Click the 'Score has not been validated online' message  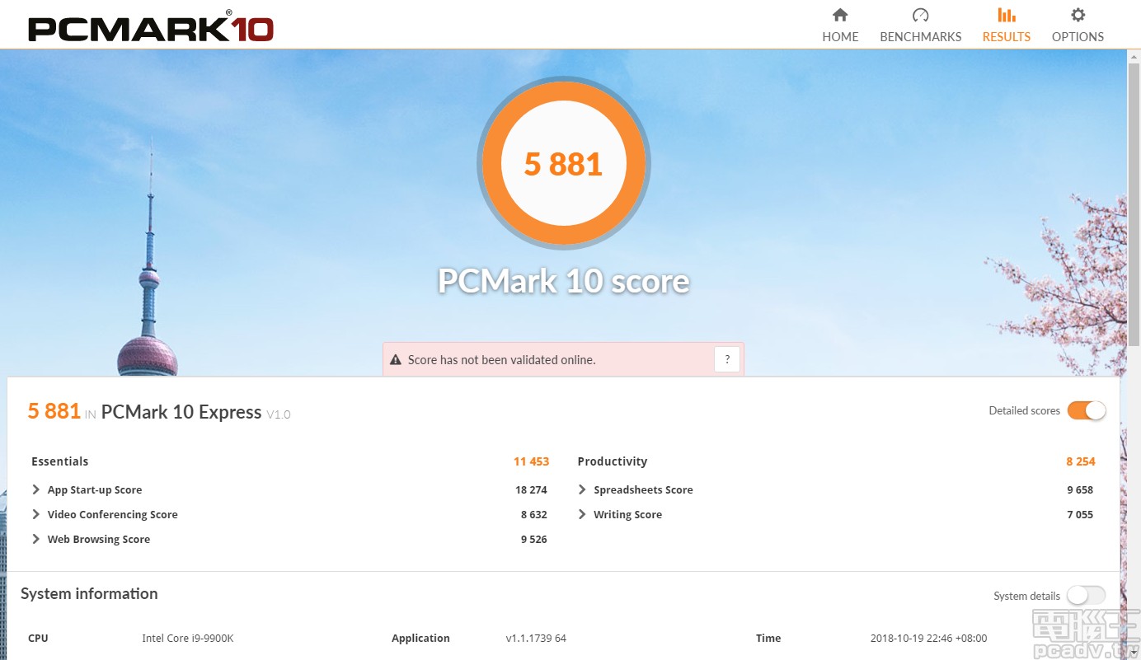coord(501,360)
